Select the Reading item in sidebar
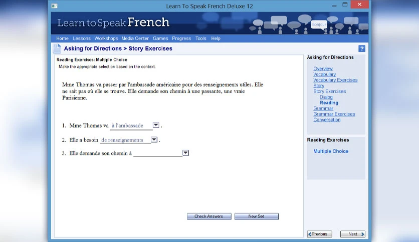Viewport: 419px width, 242px height. (329, 102)
